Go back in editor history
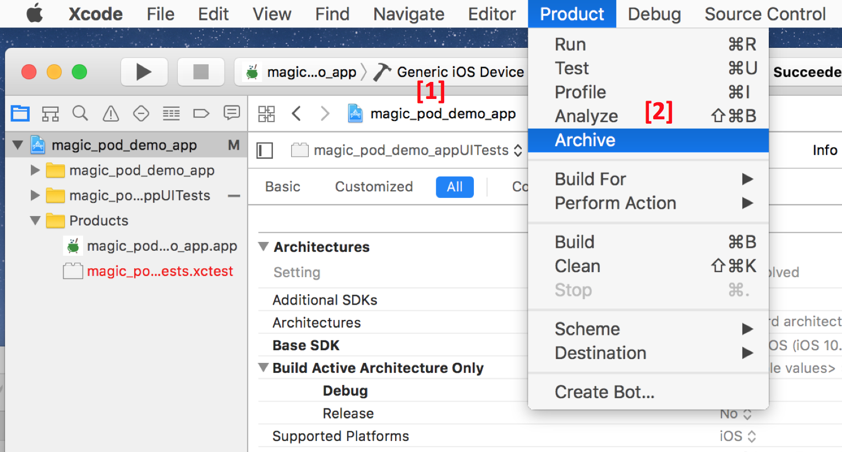The image size is (842, 452). click(x=297, y=114)
